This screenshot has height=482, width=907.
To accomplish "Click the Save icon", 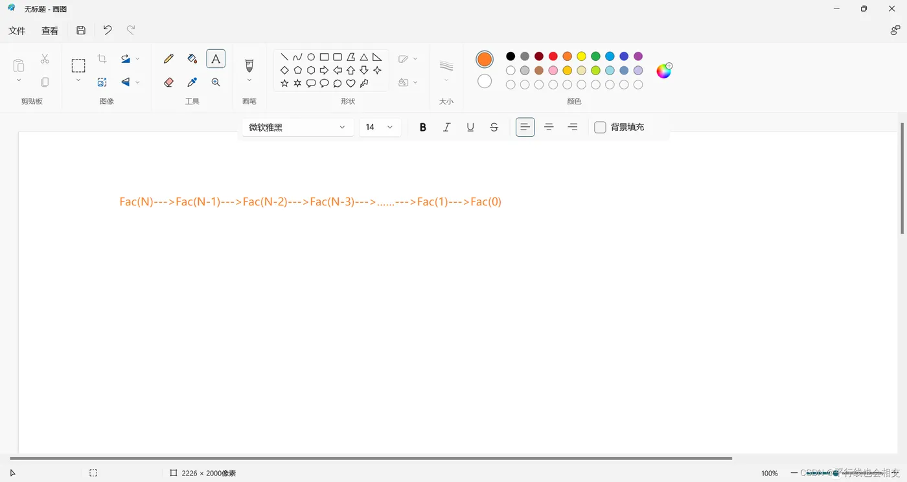I will 81,30.
